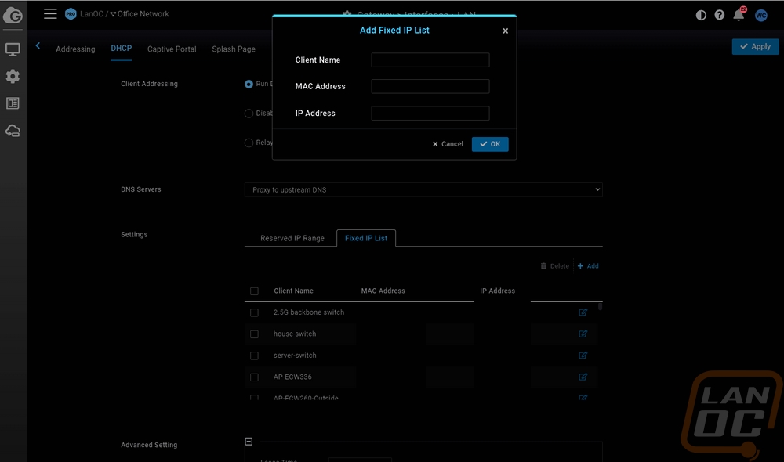Edit the house-switch entry

click(x=583, y=334)
